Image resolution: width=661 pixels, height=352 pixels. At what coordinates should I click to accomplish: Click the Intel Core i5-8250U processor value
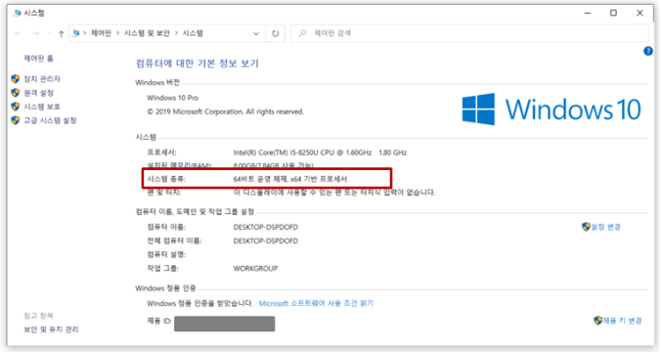[320, 153]
